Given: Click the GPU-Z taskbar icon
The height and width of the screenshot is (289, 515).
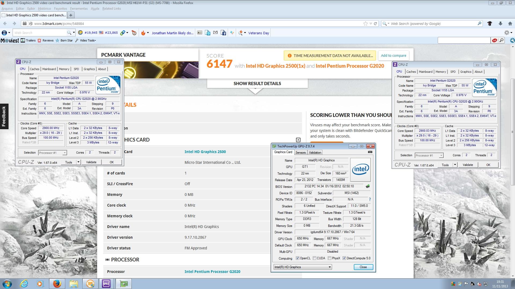Looking at the screenshot, I should 124,284.
